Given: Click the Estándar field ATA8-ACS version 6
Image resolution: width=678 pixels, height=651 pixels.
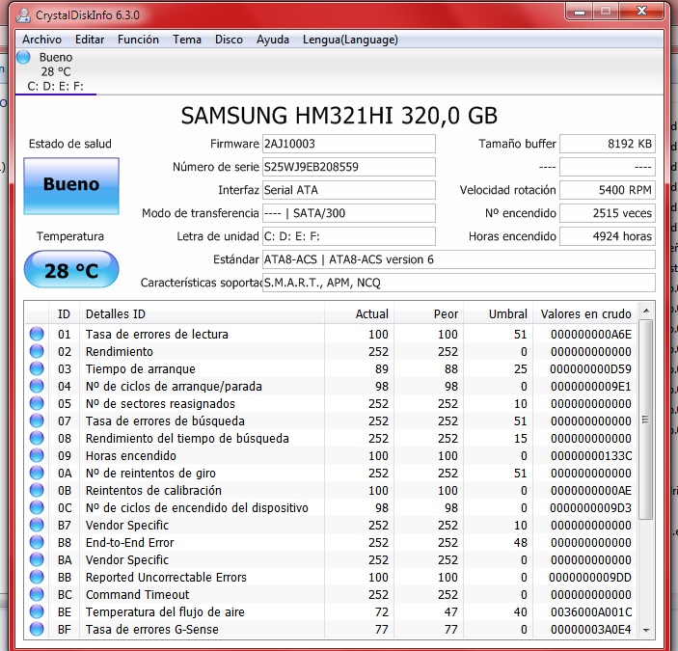Looking at the screenshot, I should 459,259.
